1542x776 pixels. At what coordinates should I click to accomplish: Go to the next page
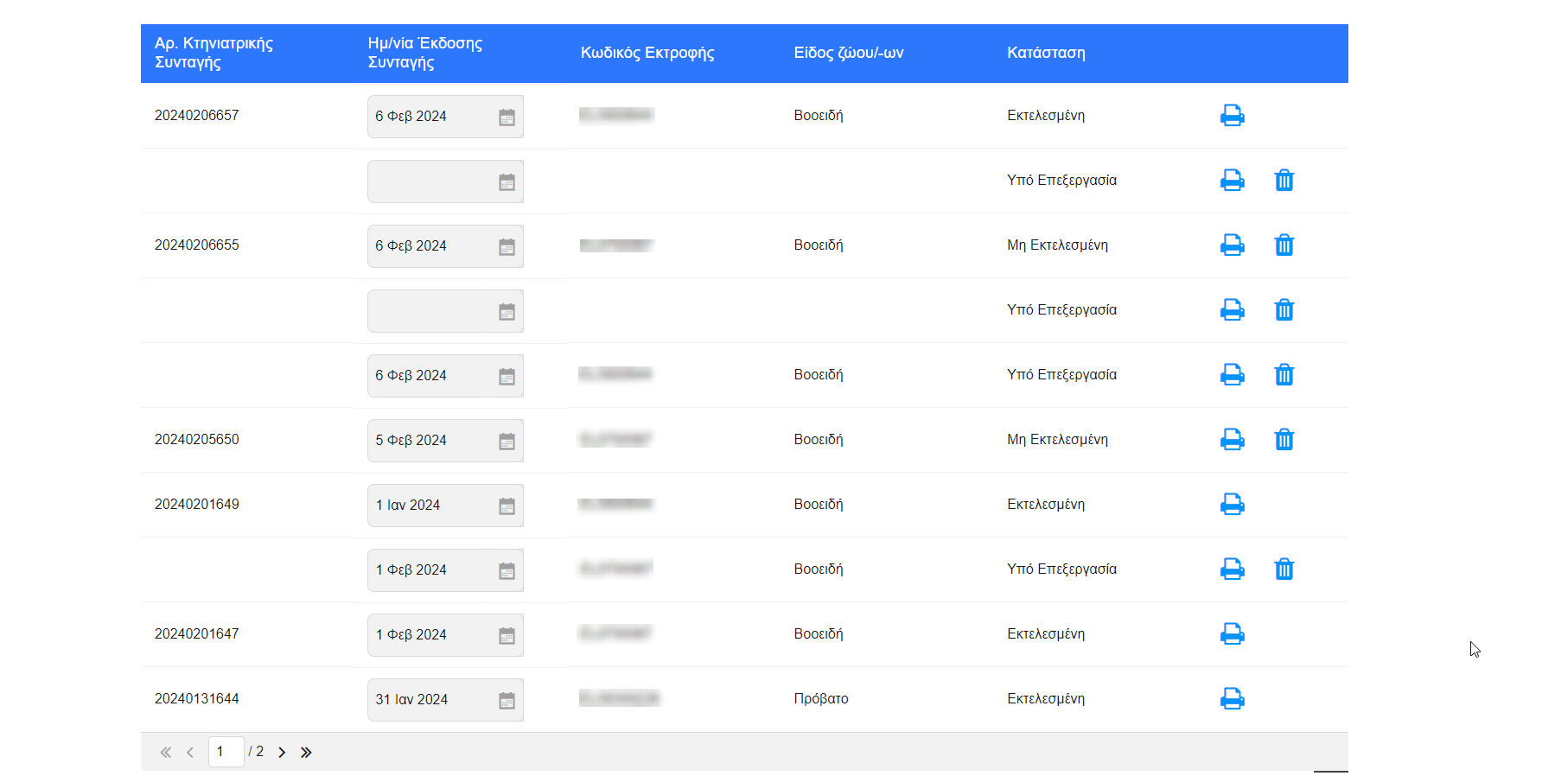(282, 752)
